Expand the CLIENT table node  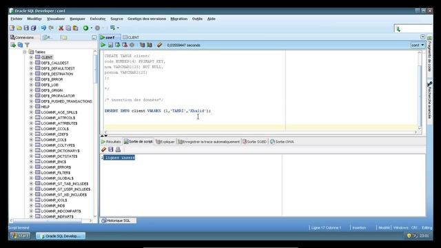(x=31, y=57)
